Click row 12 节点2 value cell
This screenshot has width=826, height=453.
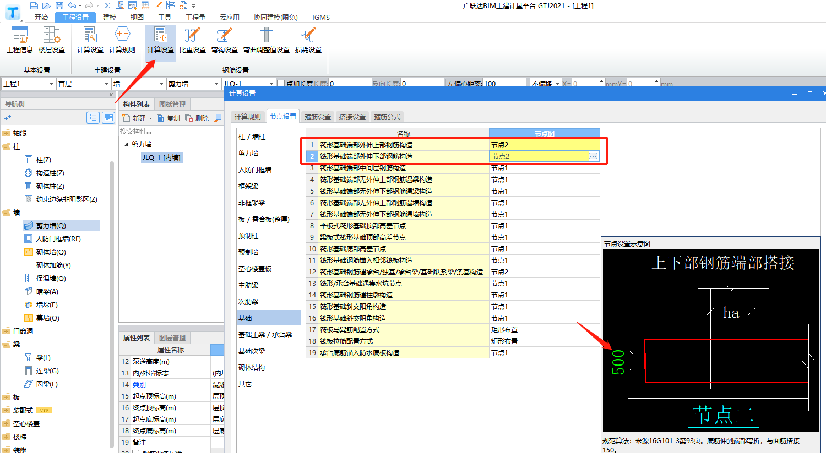coord(544,272)
